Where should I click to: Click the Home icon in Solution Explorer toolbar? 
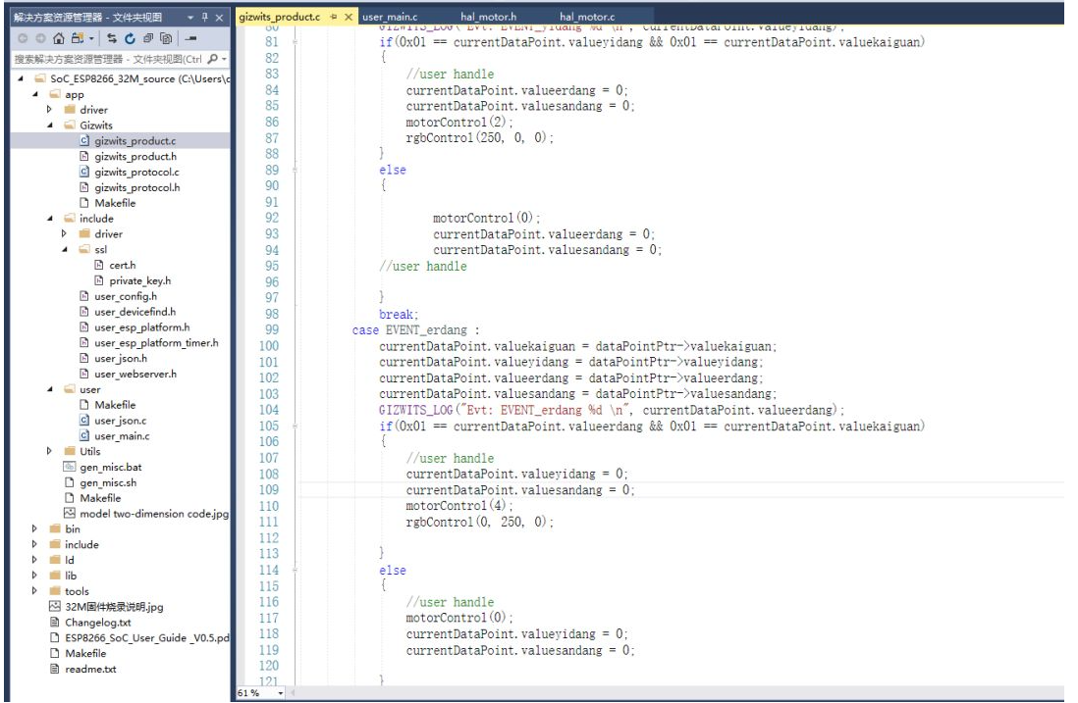click(58, 39)
